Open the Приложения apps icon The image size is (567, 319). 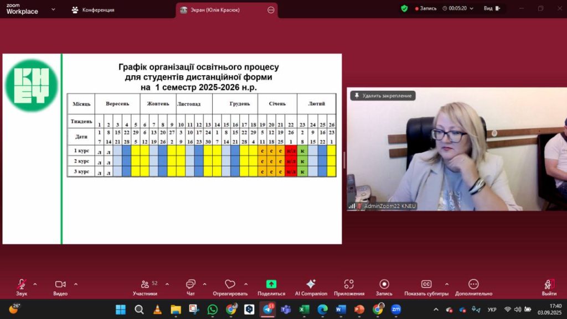tap(349, 284)
